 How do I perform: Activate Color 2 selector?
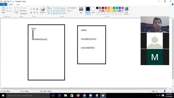pyautogui.click(x=93, y=11)
